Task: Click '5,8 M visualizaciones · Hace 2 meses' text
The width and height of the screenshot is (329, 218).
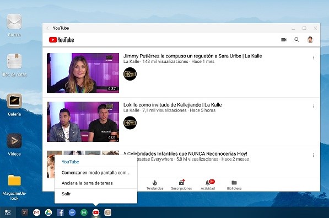Action: pyautogui.click(x=213, y=159)
